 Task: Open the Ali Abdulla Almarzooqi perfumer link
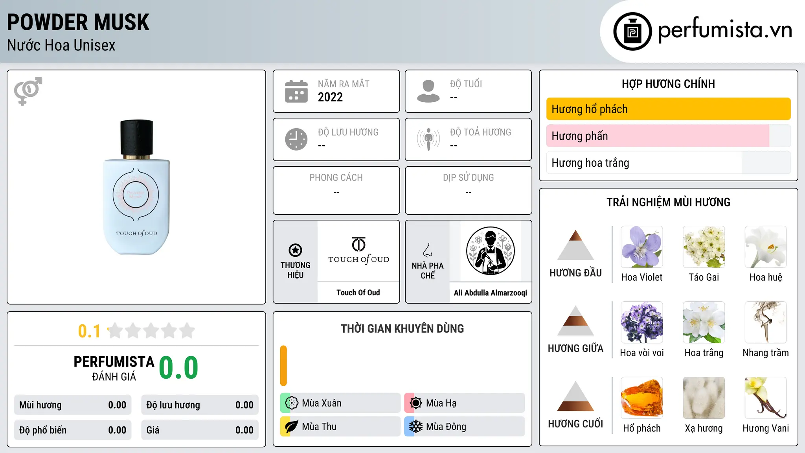pos(491,293)
